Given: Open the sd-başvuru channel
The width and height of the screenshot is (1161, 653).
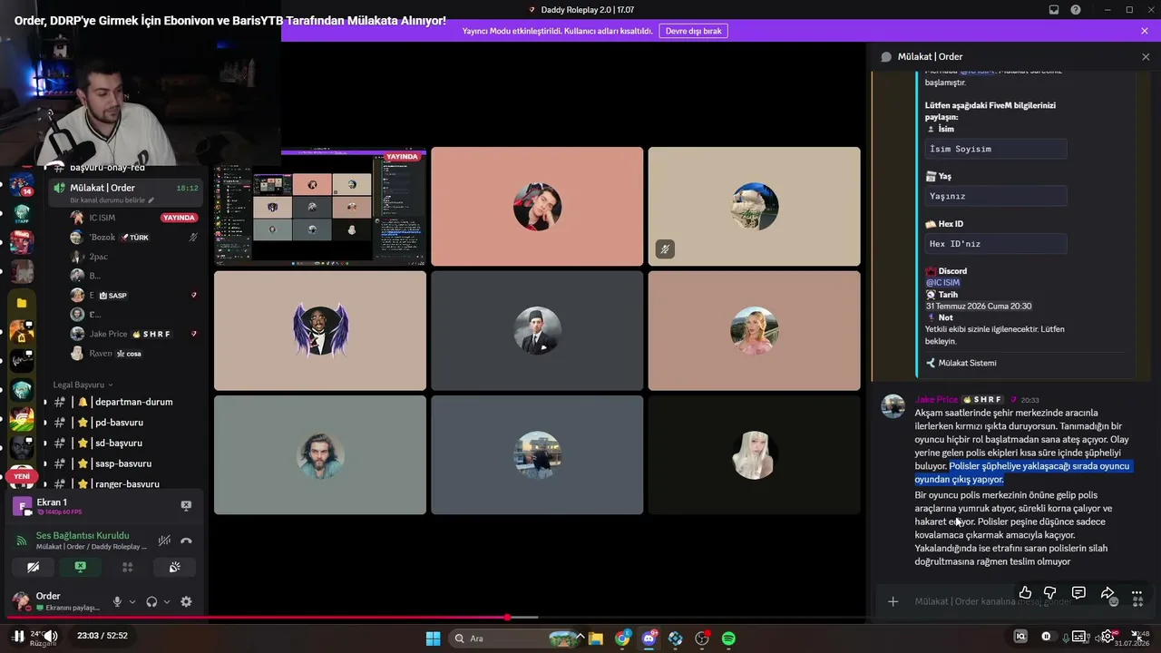Looking at the screenshot, I should coord(125,443).
